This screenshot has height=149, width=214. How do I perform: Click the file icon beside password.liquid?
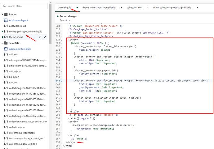click(x=6, y=26)
